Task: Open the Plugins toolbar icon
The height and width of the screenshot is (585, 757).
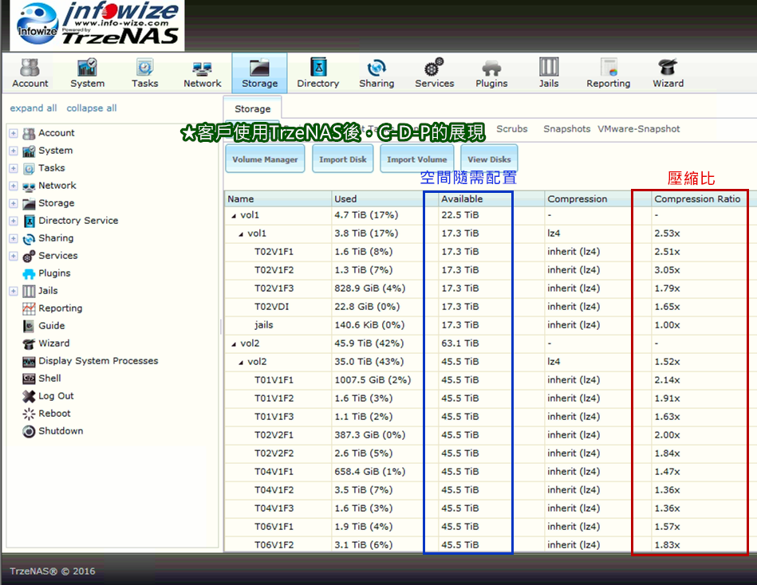Action: tap(491, 73)
